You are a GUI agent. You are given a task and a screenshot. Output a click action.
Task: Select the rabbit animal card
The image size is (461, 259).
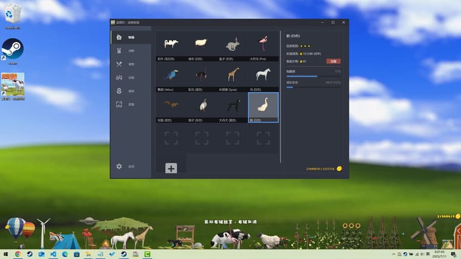232,46
